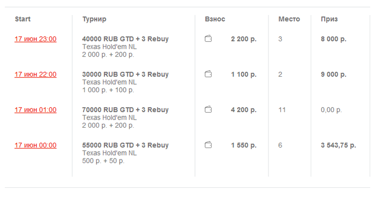Select the 40000 RUB GTD + 3 Rebuy title

pos(125,39)
